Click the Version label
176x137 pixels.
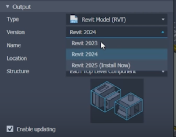[16, 32]
